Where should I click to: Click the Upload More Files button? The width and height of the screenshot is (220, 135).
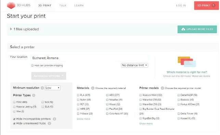[x=197, y=29]
